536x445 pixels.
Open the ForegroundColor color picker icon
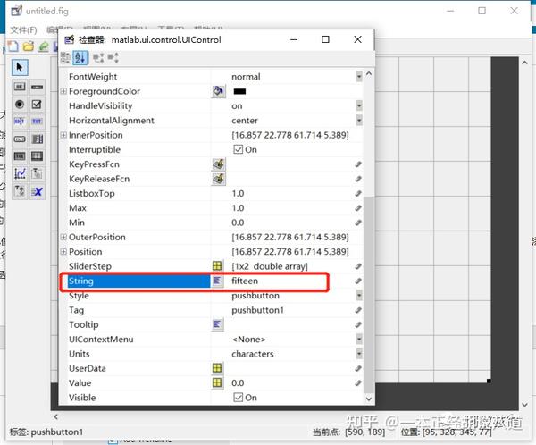(x=218, y=91)
